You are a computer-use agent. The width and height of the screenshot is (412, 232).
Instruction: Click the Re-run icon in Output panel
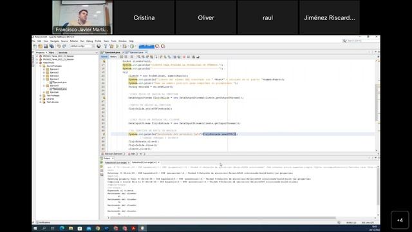click(102, 162)
